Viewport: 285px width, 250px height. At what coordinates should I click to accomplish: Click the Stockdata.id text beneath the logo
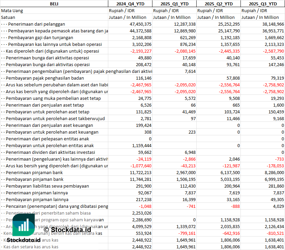point(23,240)
